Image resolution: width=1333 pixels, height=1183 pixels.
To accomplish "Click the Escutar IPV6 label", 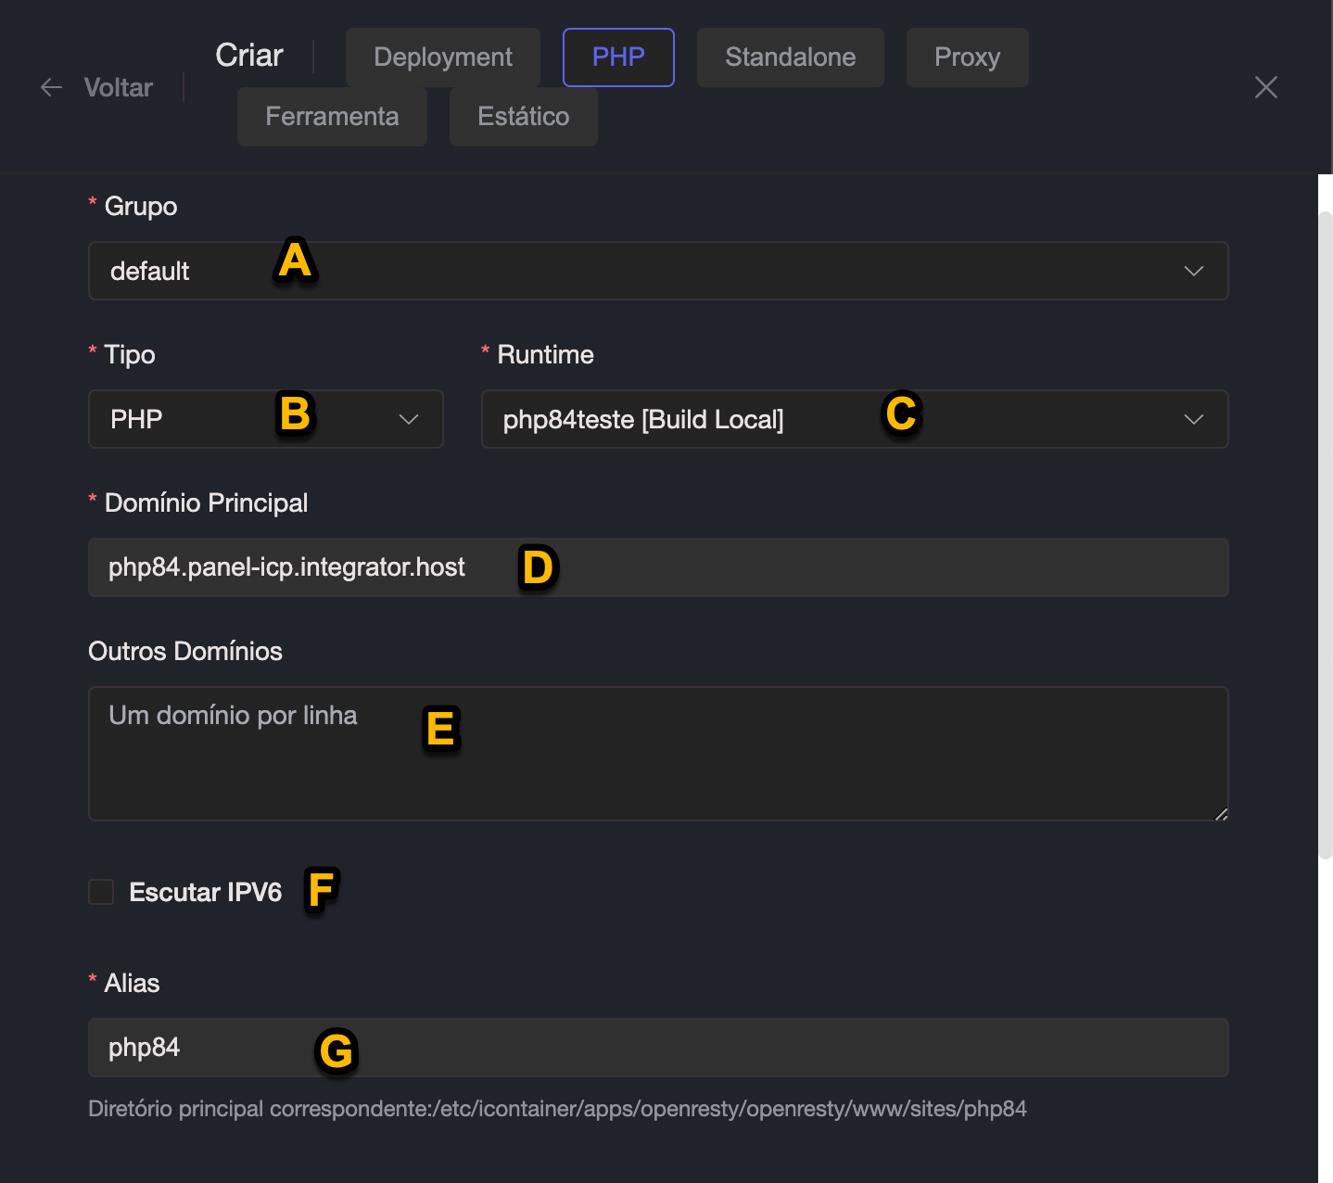I will pyautogui.click(x=205, y=892).
